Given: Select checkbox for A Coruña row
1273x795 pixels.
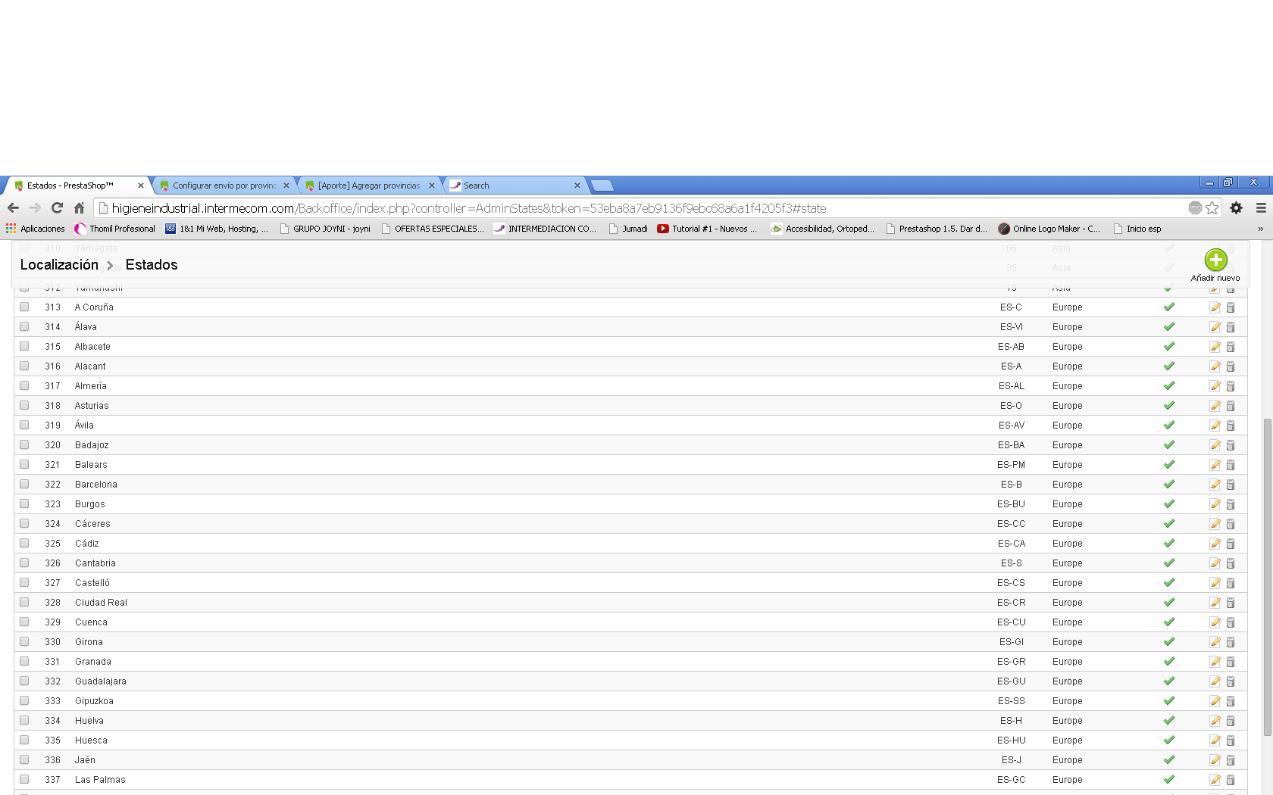Looking at the screenshot, I should point(24,307).
